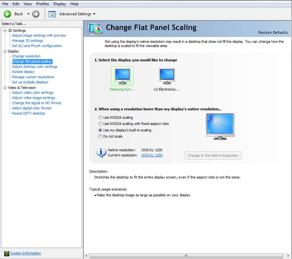This screenshot has height=259, width=292.
Task: Open the File menu
Action: 5,4
